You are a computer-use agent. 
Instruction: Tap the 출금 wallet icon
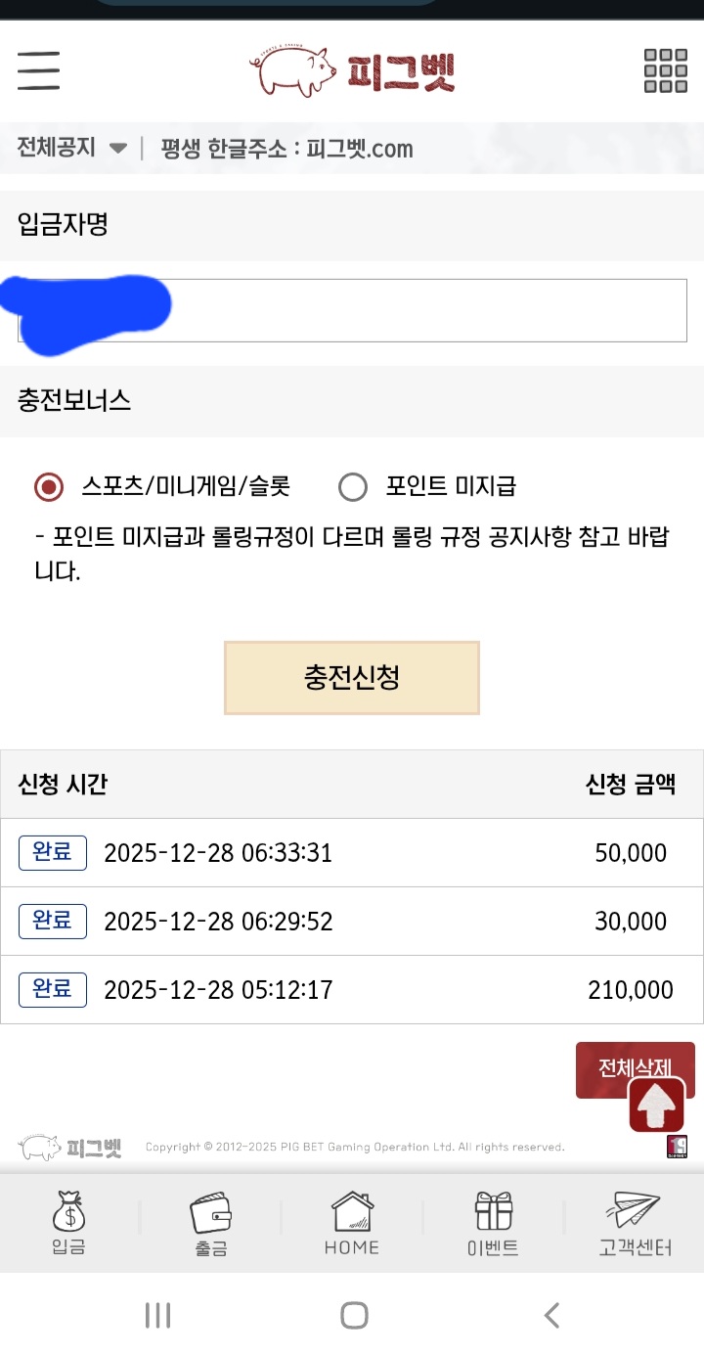(x=210, y=1213)
